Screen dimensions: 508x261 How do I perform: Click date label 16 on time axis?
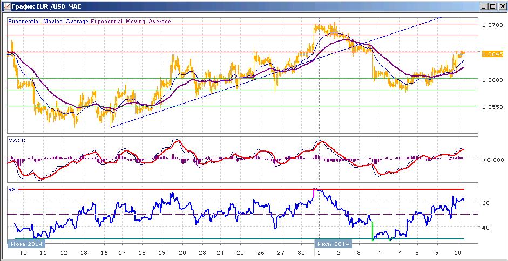tap(104, 252)
